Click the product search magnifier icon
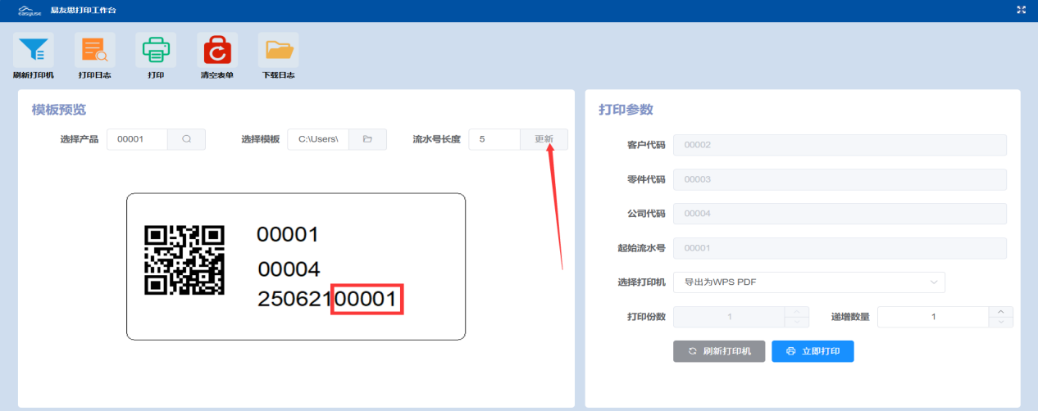Viewport: 1038px width, 411px height. (x=187, y=139)
